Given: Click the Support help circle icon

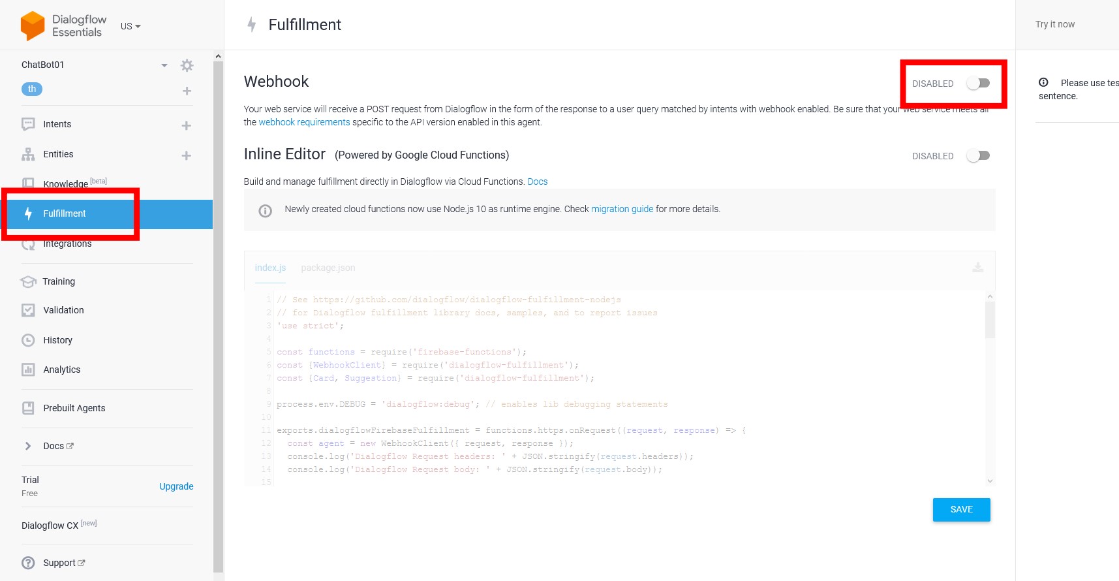Looking at the screenshot, I should click(x=28, y=563).
